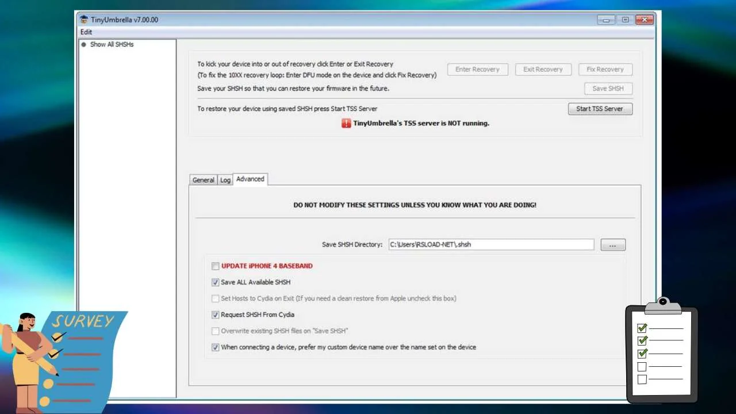This screenshot has height=414, width=736.
Task: Click the Fix Recovery button
Action: [605, 70]
